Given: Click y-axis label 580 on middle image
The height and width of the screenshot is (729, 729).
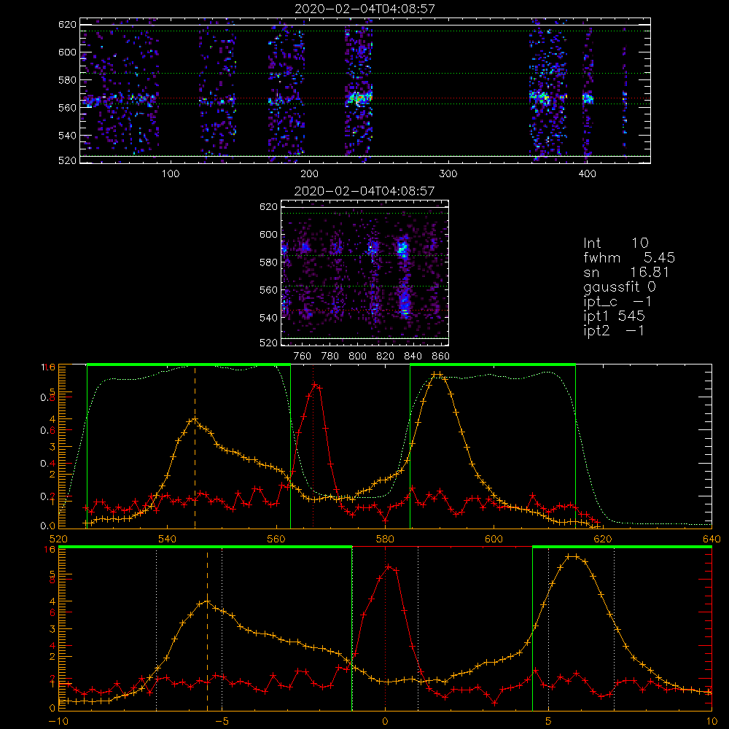Looking at the screenshot, I should 268,262.
